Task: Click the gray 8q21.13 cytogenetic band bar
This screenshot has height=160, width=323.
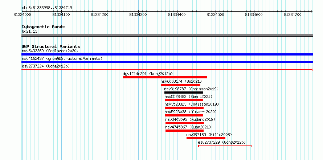Action: [x=167, y=35]
